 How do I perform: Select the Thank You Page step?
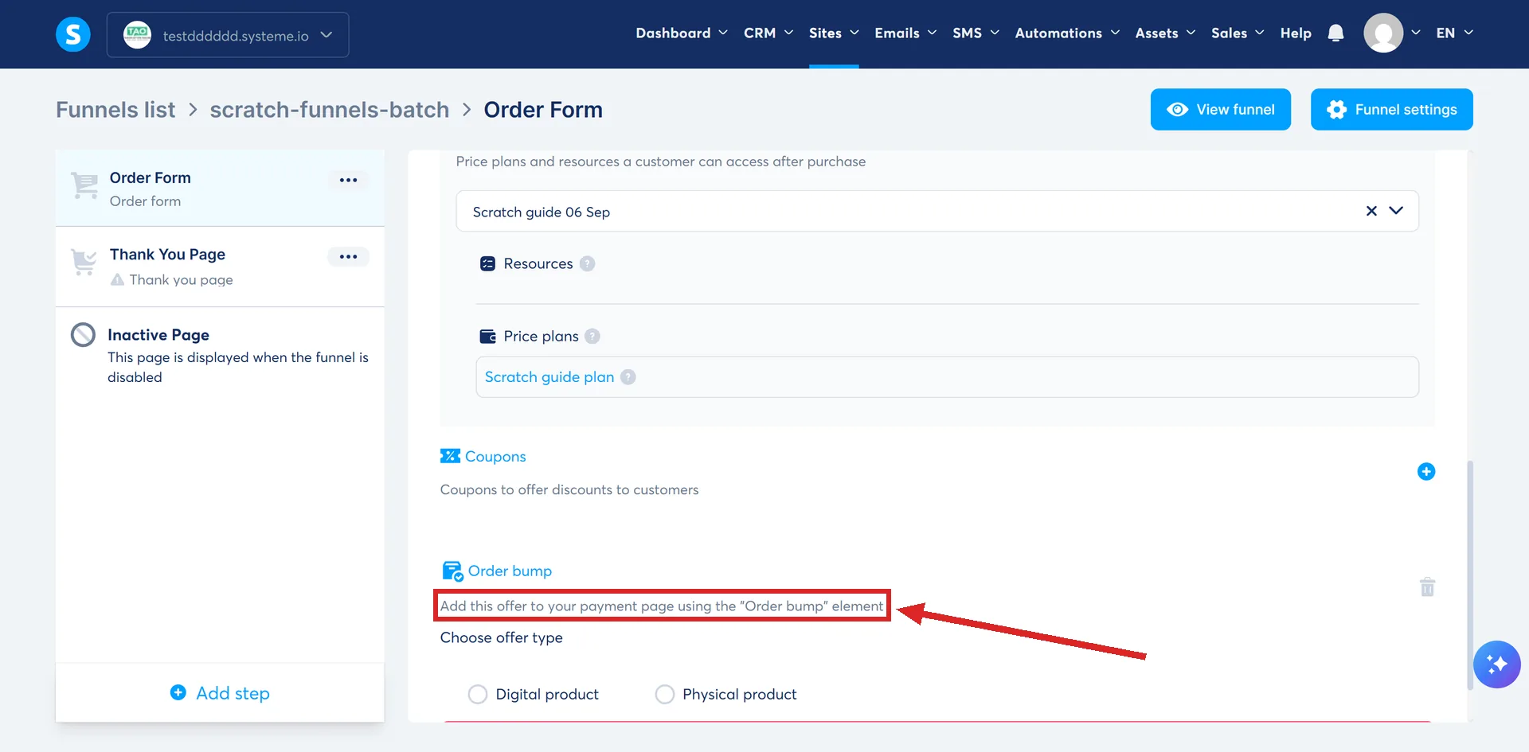220,267
